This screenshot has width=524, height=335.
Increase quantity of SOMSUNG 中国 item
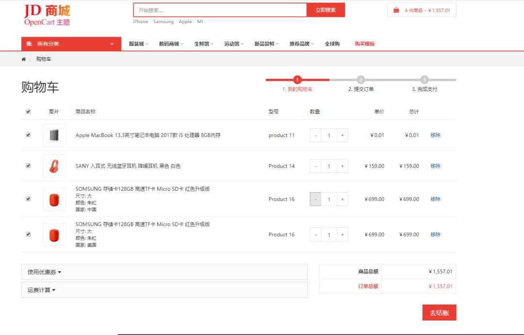342,199
